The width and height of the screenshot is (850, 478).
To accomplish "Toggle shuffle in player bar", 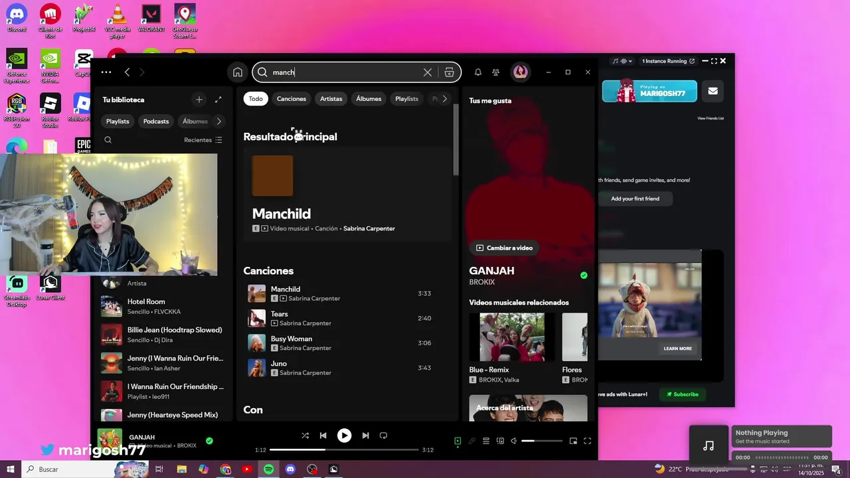I will 305,436.
